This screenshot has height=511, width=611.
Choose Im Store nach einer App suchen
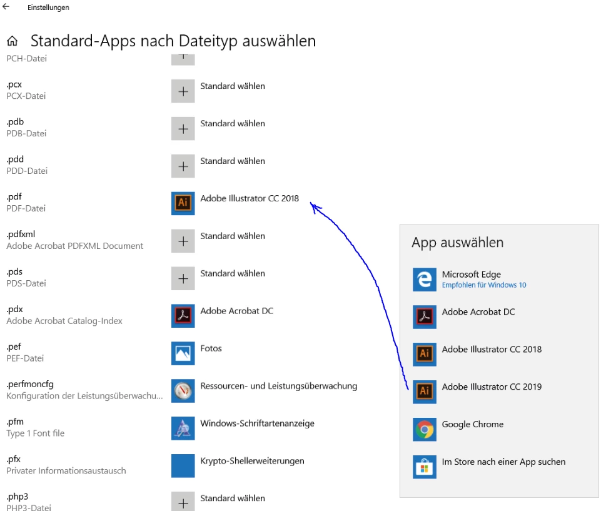click(503, 462)
